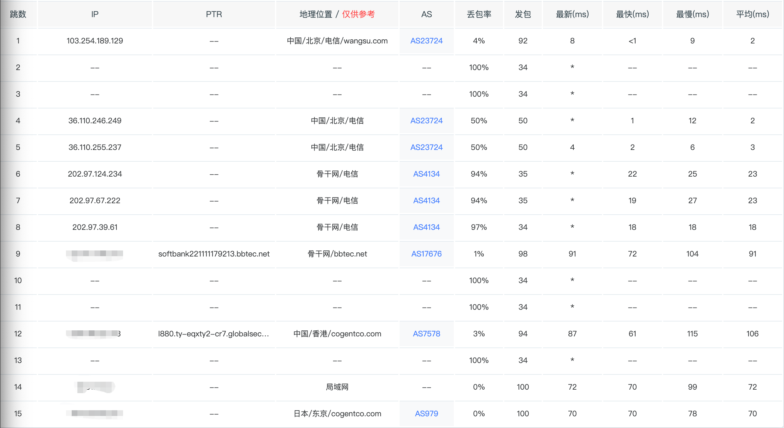Click the IP address 103.254.189.129
The width and height of the screenshot is (784, 428).
95,41
